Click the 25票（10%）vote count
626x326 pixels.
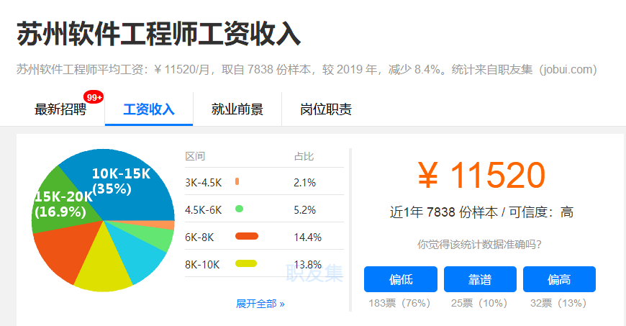(479, 303)
